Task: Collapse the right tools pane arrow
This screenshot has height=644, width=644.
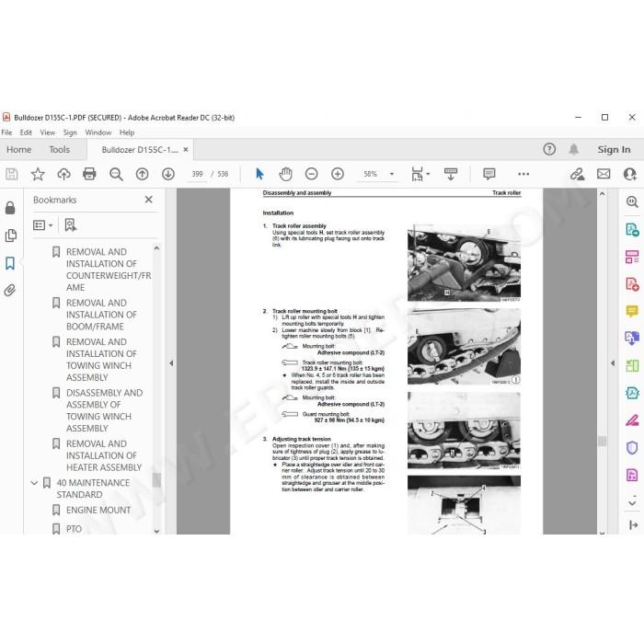Action: pyautogui.click(x=613, y=363)
